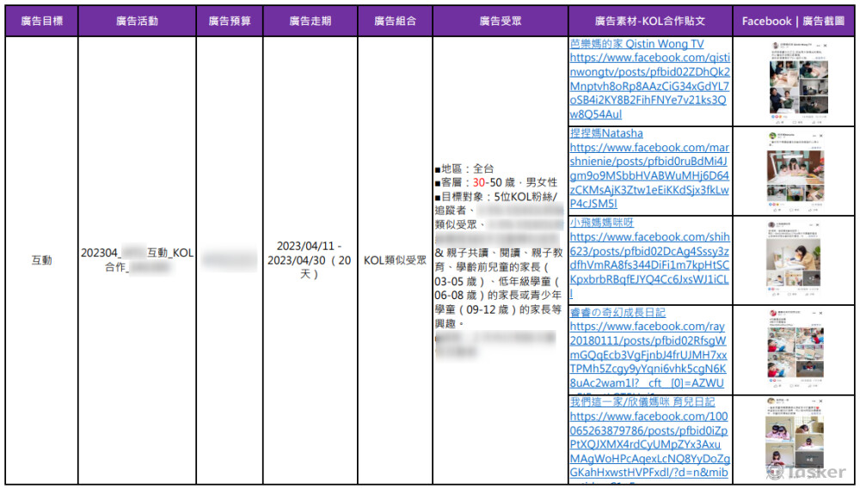
Task: Select the 廣告走期 column header
Action: tap(310, 21)
